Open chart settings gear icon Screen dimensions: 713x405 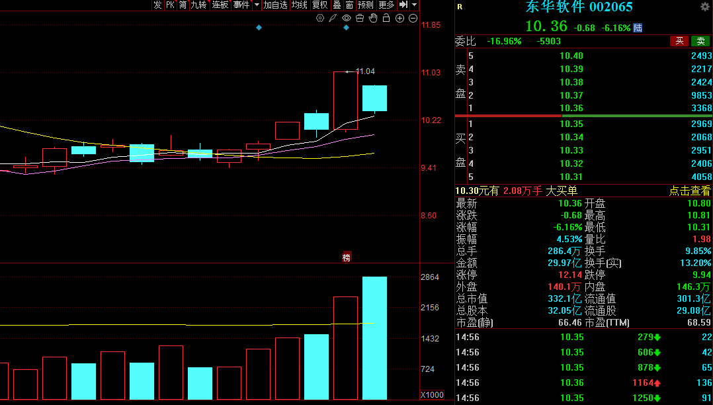pos(320,19)
